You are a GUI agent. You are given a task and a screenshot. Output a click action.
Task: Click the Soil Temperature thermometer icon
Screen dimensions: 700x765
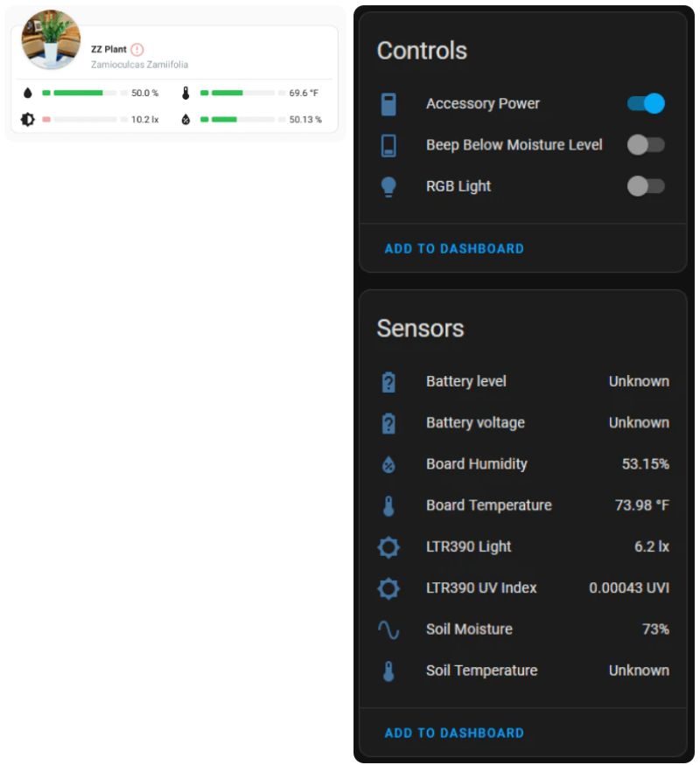388,671
